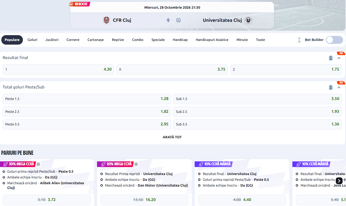Open the match statistics chart icon

179,20
